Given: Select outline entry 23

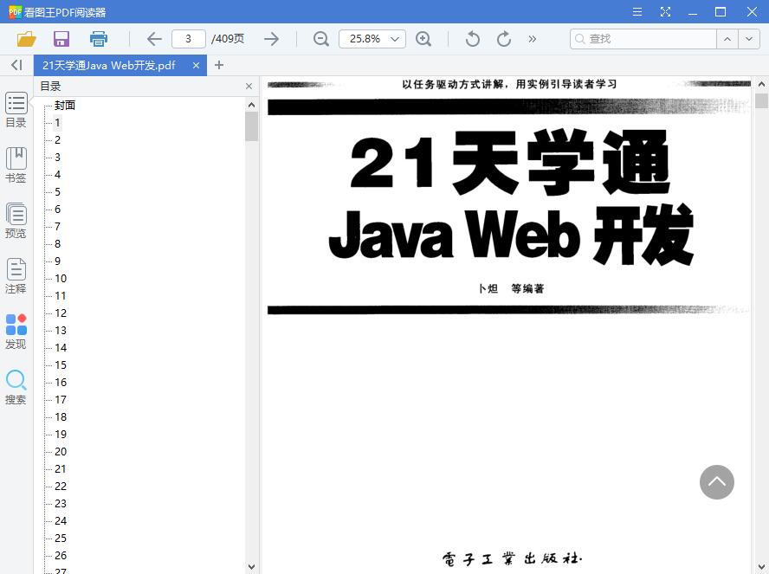Looking at the screenshot, I should coord(61,503).
